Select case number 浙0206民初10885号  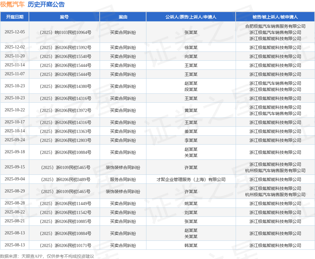(64, 222)
